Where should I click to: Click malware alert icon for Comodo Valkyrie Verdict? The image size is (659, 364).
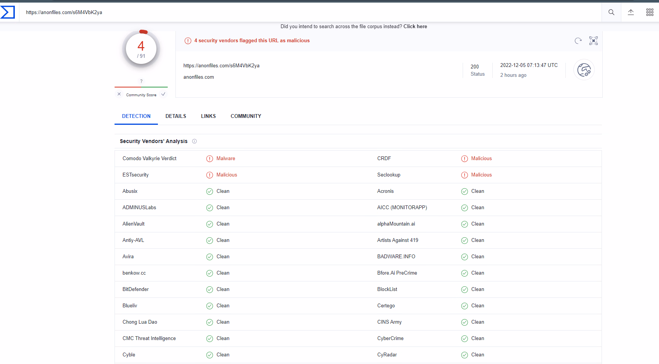[210, 159]
